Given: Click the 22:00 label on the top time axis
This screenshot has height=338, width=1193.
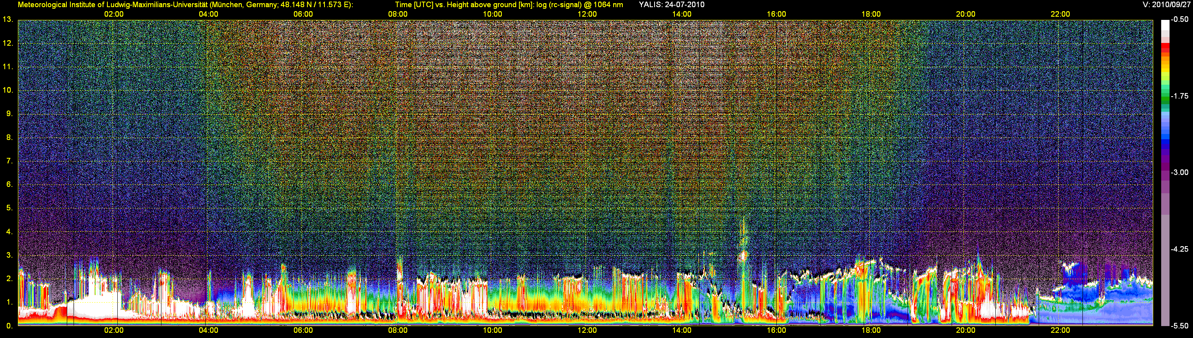Looking at the screenshot, I should pos(1060,14).
